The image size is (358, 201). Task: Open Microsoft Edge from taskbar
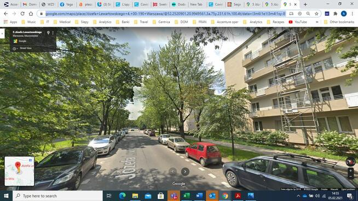(x=123, y=196)
